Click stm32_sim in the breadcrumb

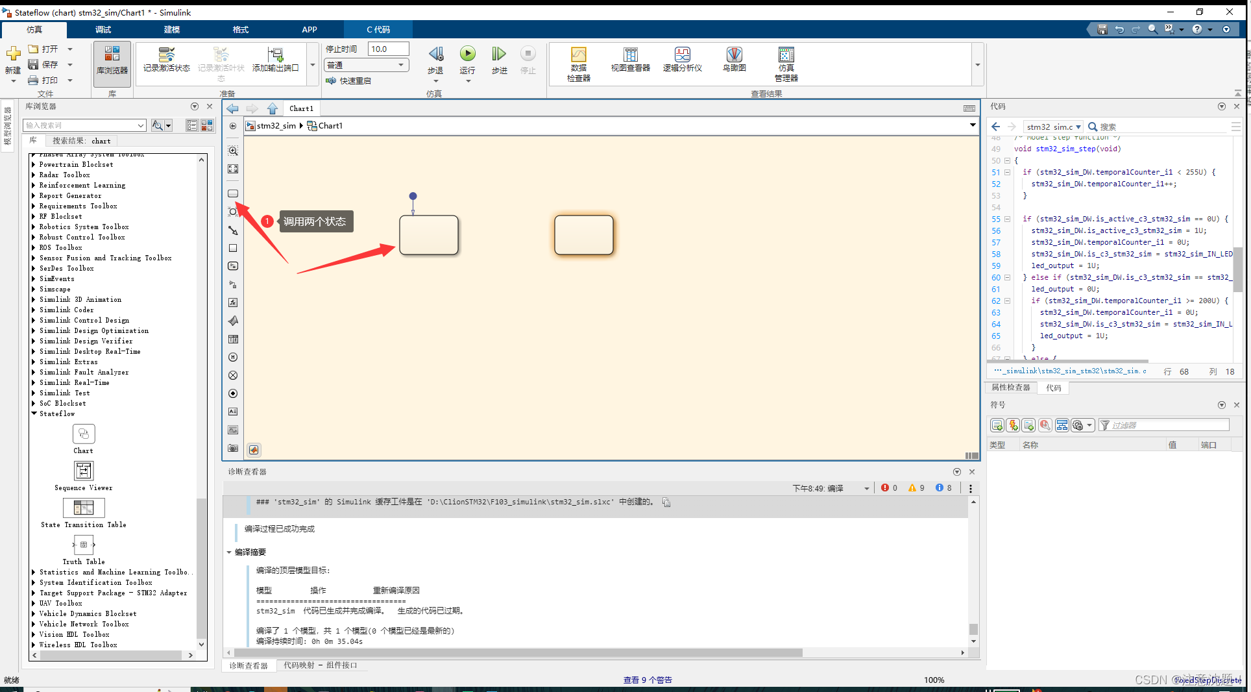[276, 126]
